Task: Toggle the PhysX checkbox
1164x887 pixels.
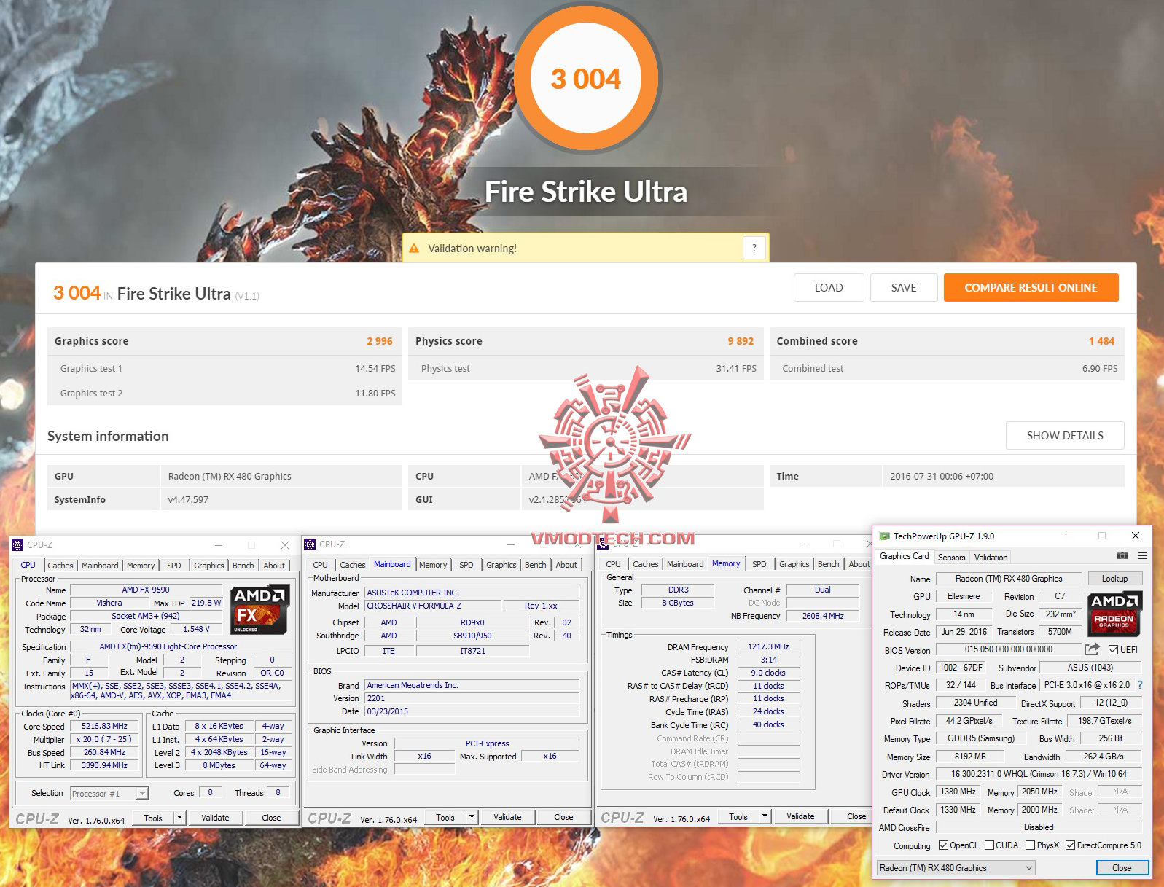Action: click(x=1030, y=845)
